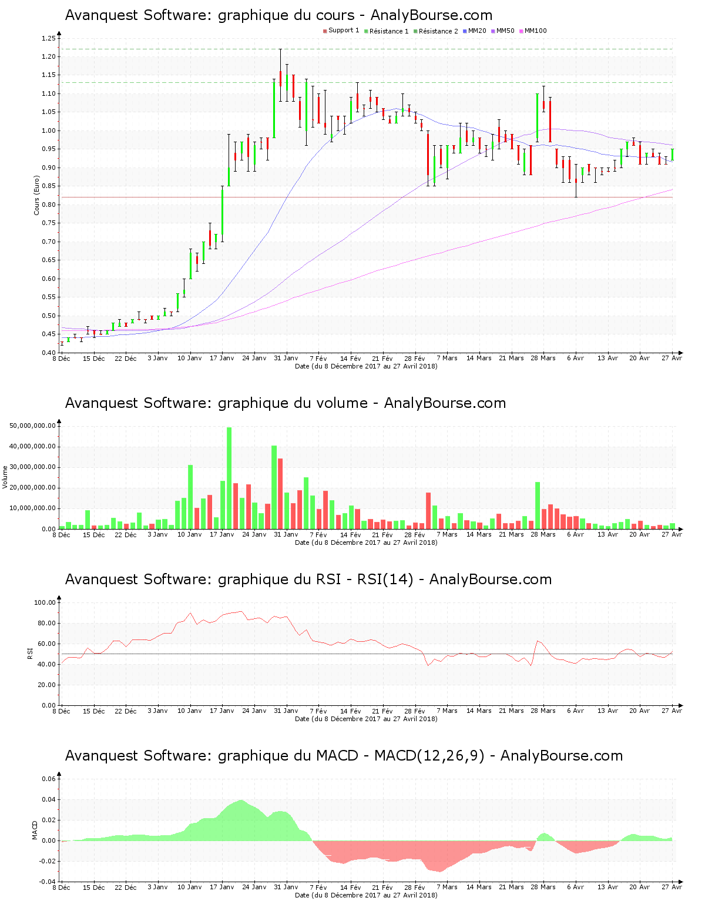Click the 0.40 value on price axis
705x911 pixels.
(48, 353)
